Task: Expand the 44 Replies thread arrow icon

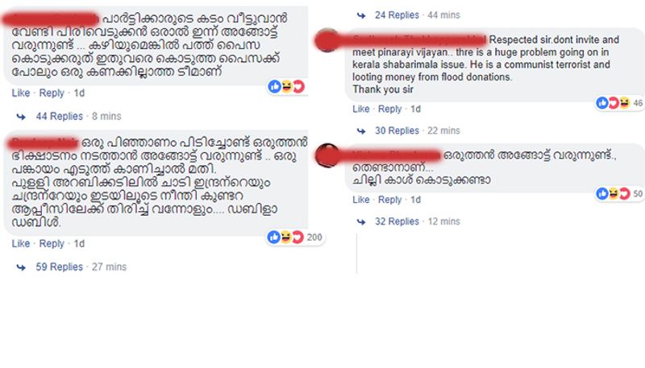Action: coord(21,117)
